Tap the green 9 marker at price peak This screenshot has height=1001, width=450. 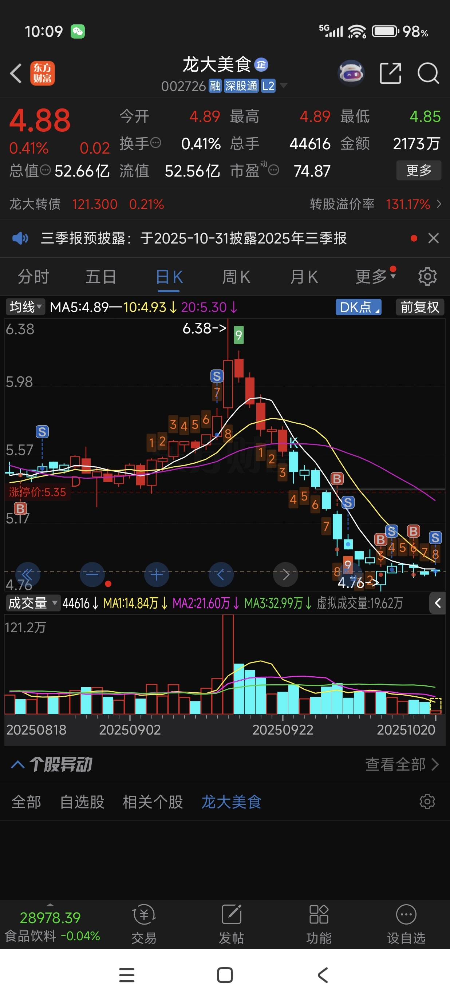tap(238, 335)
